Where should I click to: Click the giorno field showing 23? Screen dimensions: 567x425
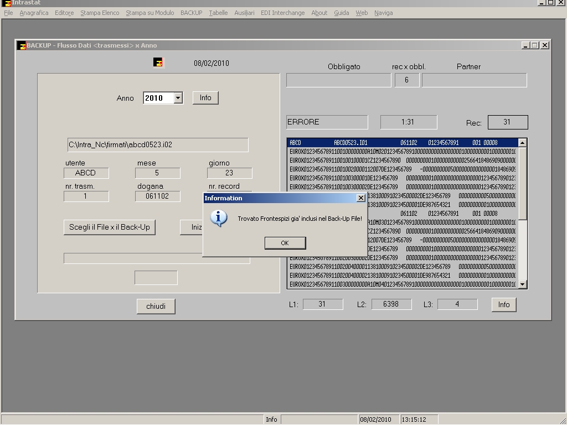[230, 173]
